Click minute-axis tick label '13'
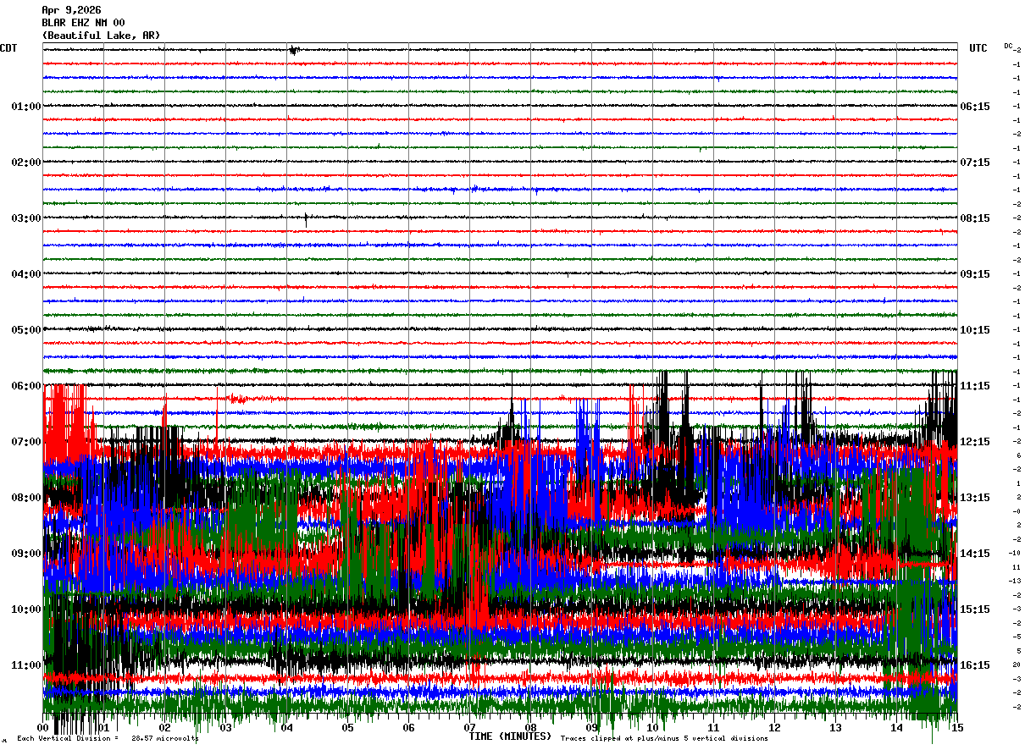This screenshot has width=1025, height=750. pyautogui.click(x=835, y=728)
